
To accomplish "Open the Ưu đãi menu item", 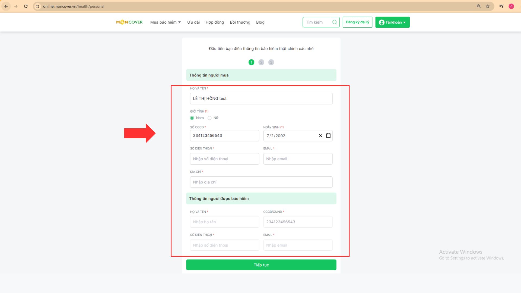I will (x=193, y=22).
